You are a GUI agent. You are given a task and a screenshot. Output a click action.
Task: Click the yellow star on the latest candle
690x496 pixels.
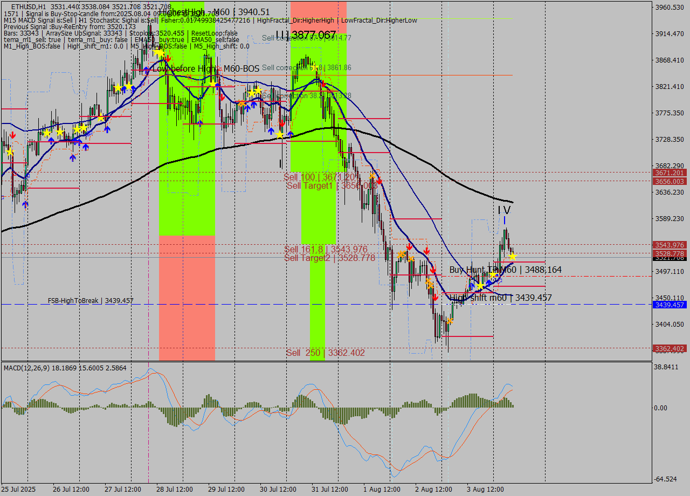513,257
